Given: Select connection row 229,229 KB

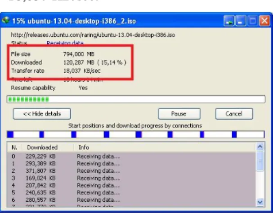Looking at the screenshot, I should [132, 156].
